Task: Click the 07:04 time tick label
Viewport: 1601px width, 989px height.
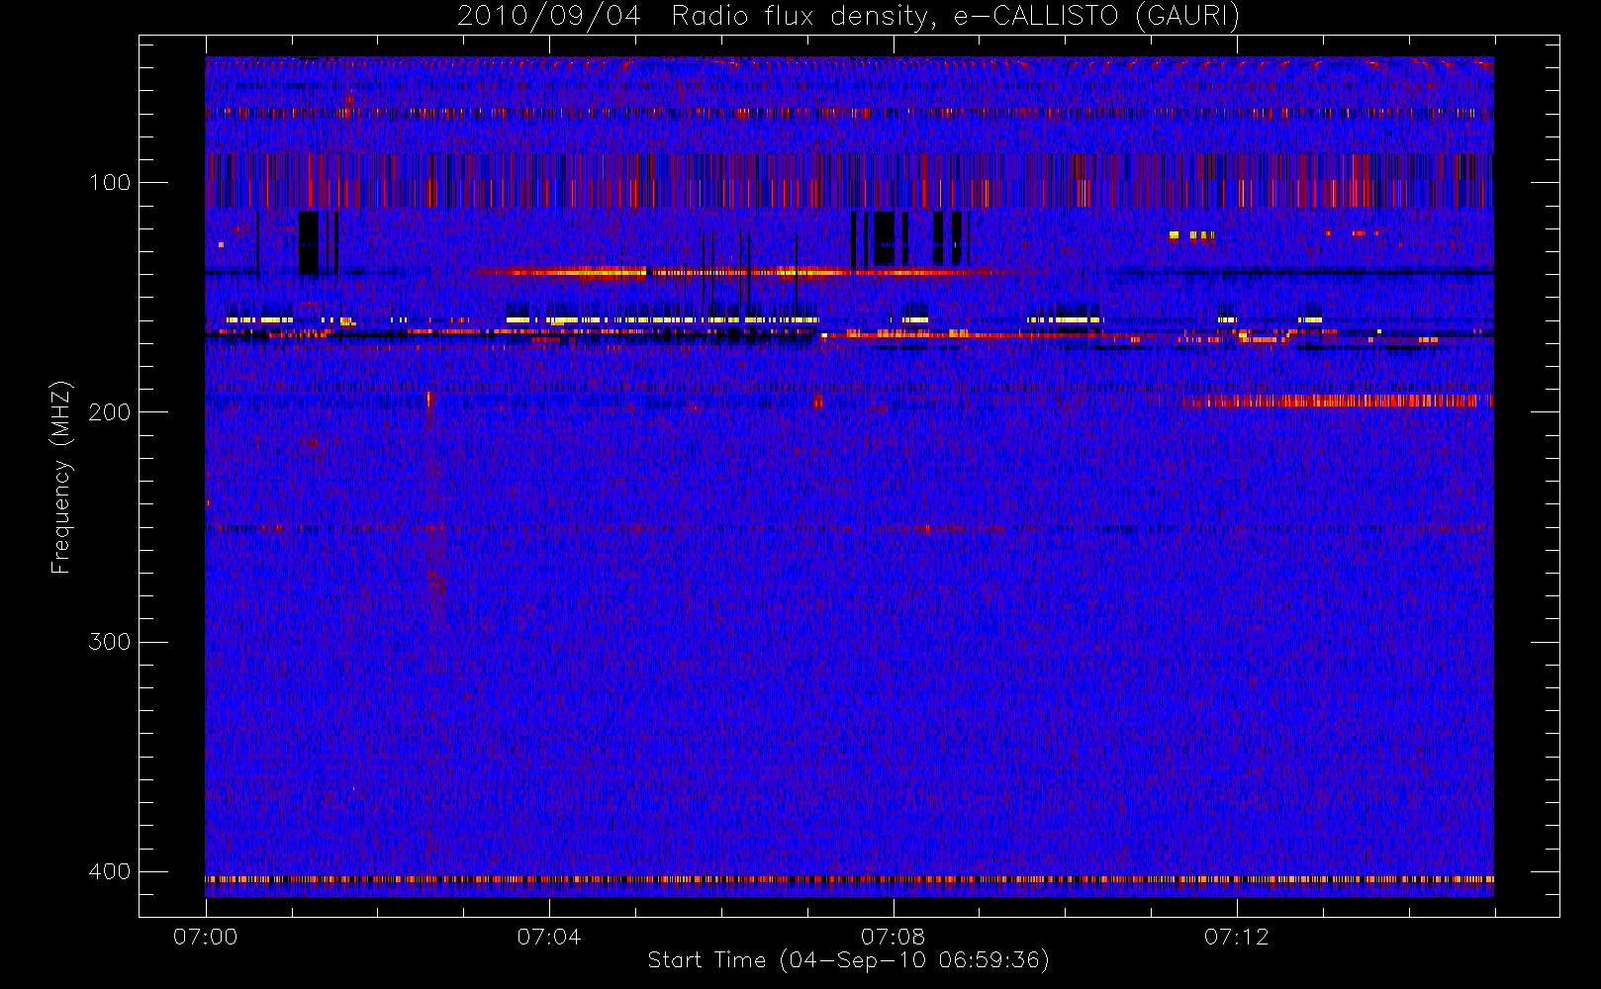Action: [549, 937]
